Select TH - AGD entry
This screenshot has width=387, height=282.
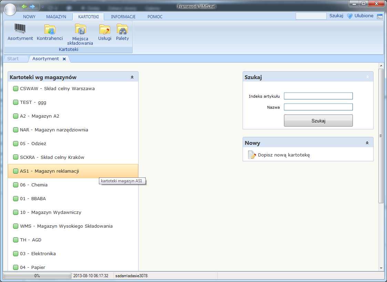click(73, 240)
